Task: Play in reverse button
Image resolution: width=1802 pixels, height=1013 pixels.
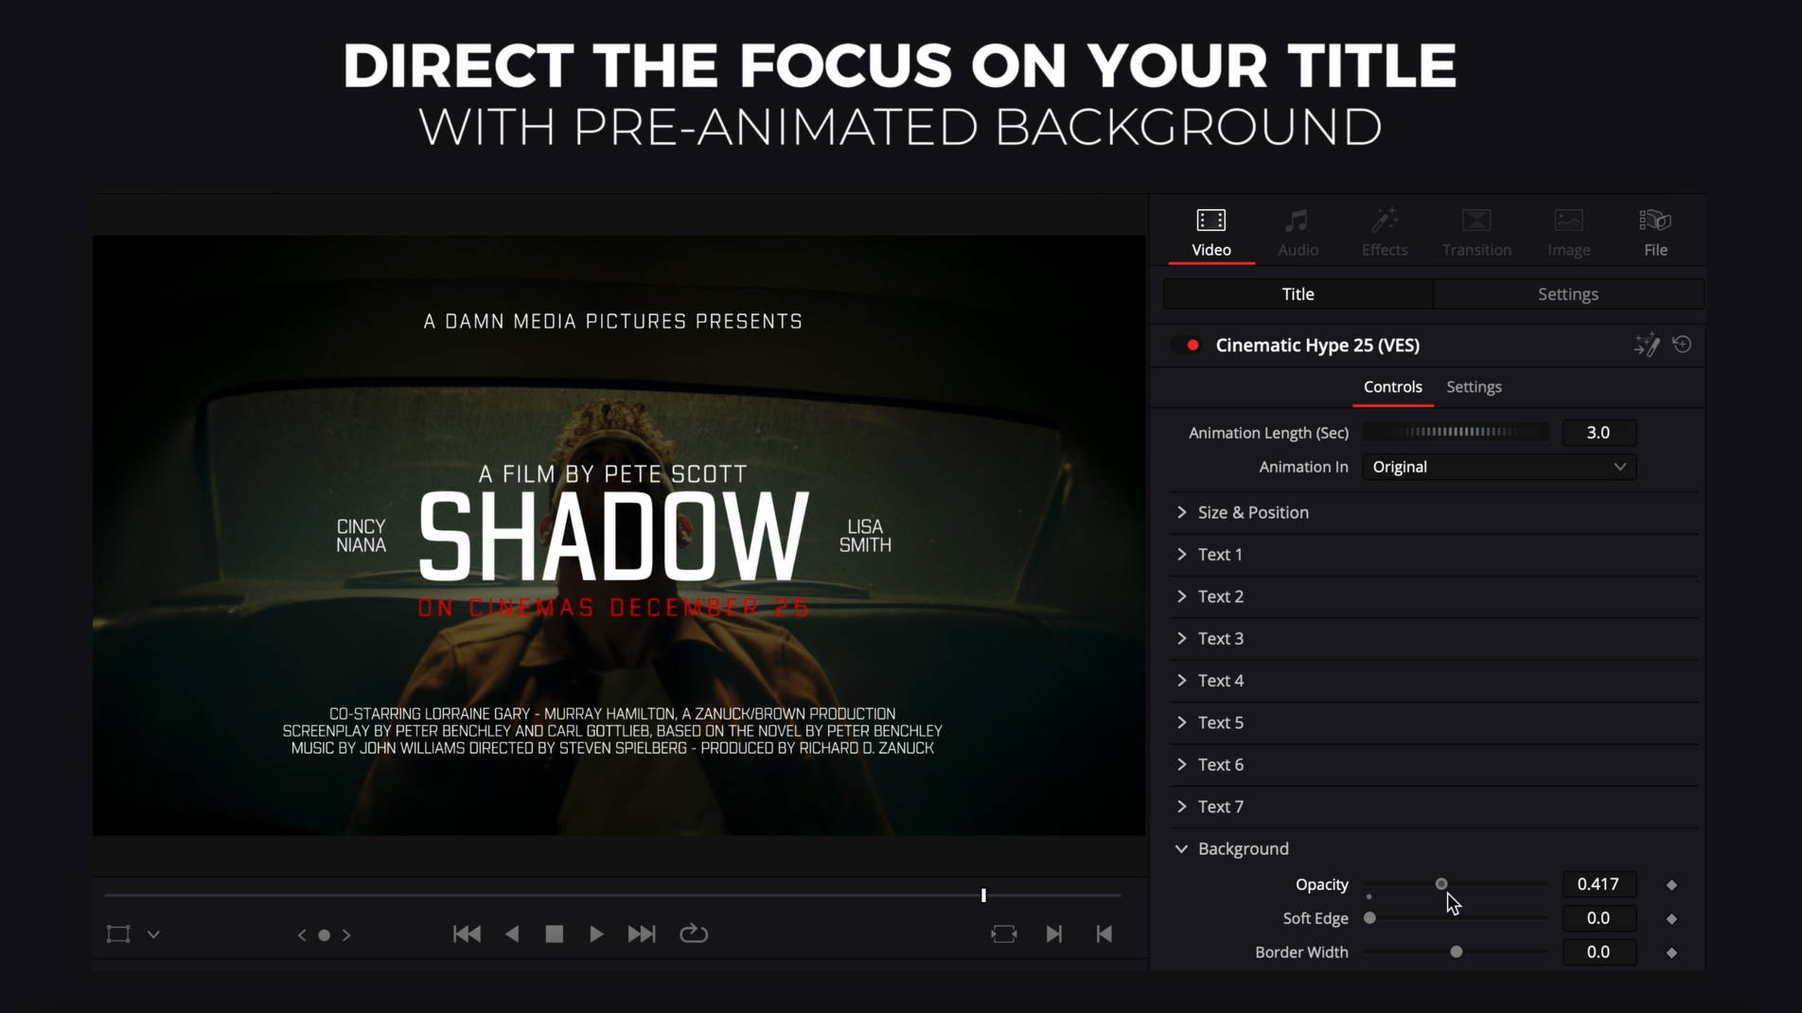Action: [x=512, y=934]
